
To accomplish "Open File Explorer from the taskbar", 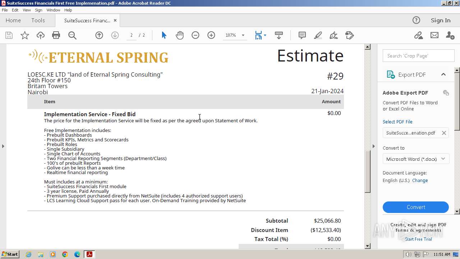I will 41,254.
